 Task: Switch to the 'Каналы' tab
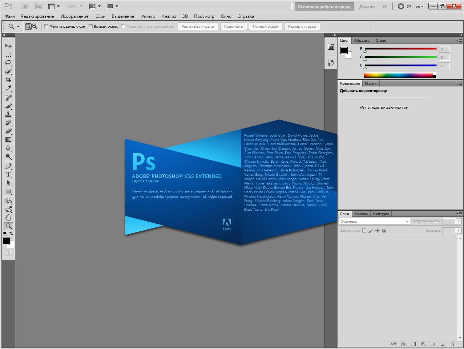pos(361,214)
